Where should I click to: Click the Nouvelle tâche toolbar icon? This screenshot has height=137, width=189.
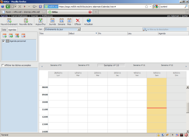point(26,22)
